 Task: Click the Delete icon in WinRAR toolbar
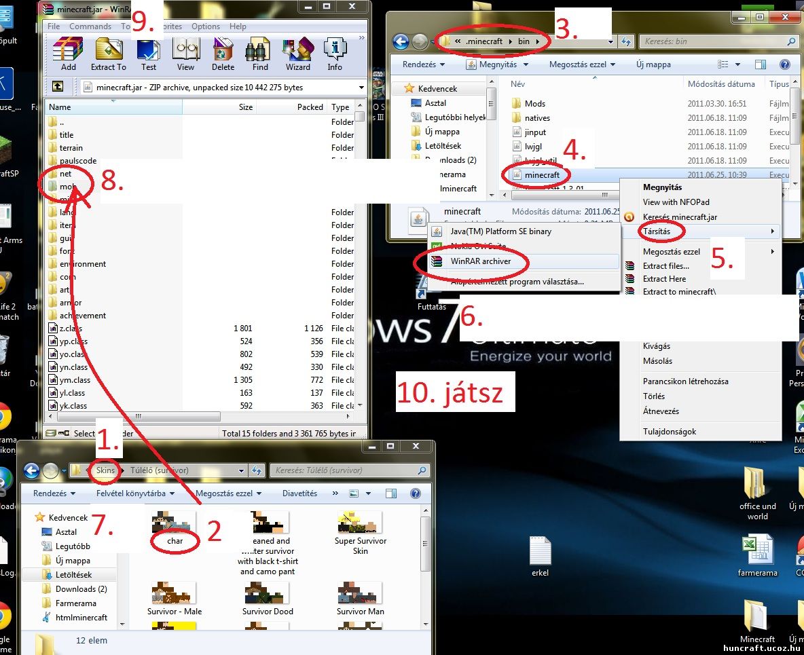click(x=223, y=54)
